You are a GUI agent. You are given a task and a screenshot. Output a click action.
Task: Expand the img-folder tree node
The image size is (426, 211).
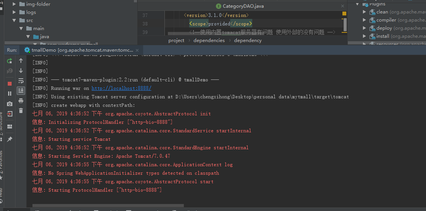tap(14, 4)
